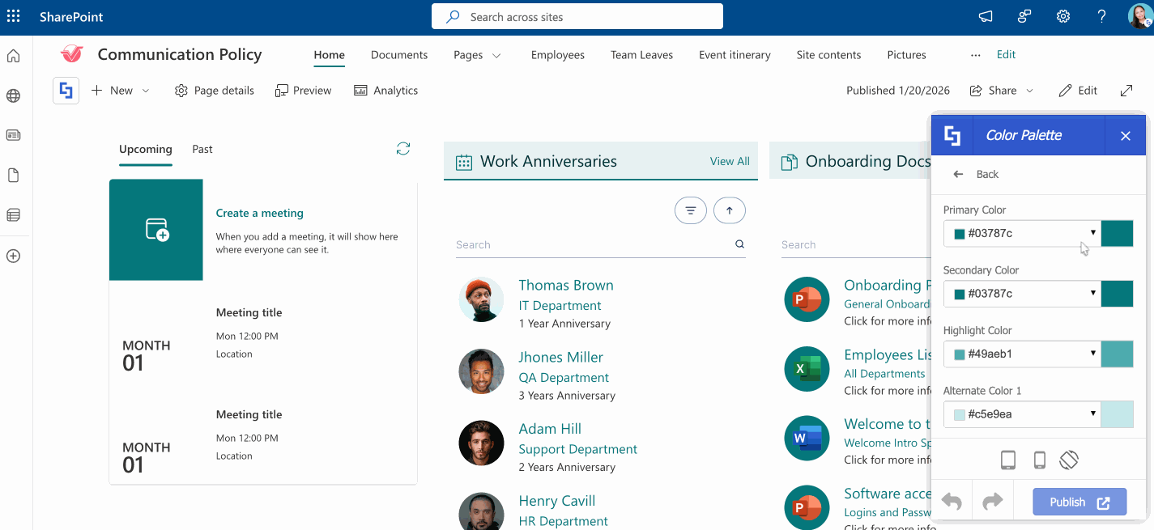Viewport: 1154px width, 530px height.
Task: Open the News icon in the sidebar
Action: point(13,135)
